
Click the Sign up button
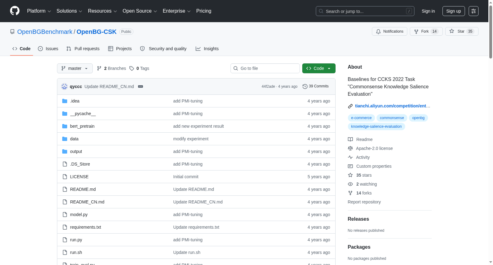(454, 11)
